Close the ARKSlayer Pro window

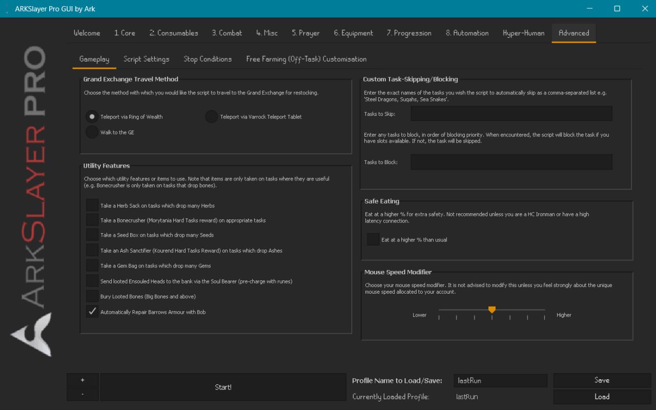point(645,9)
